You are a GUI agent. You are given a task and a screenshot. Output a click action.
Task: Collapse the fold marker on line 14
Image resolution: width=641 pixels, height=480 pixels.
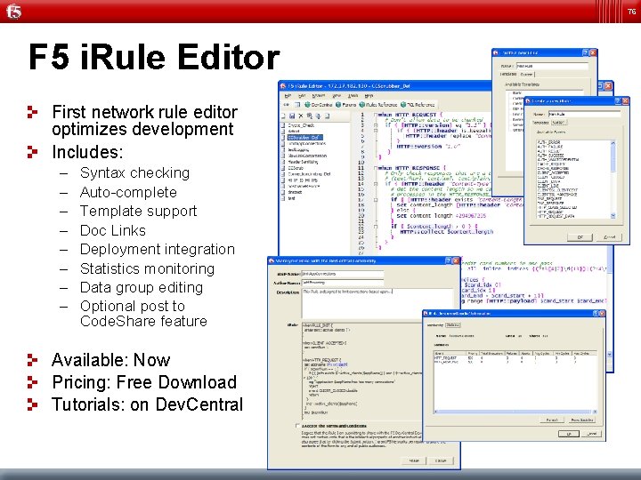click(x=376, y=184)
